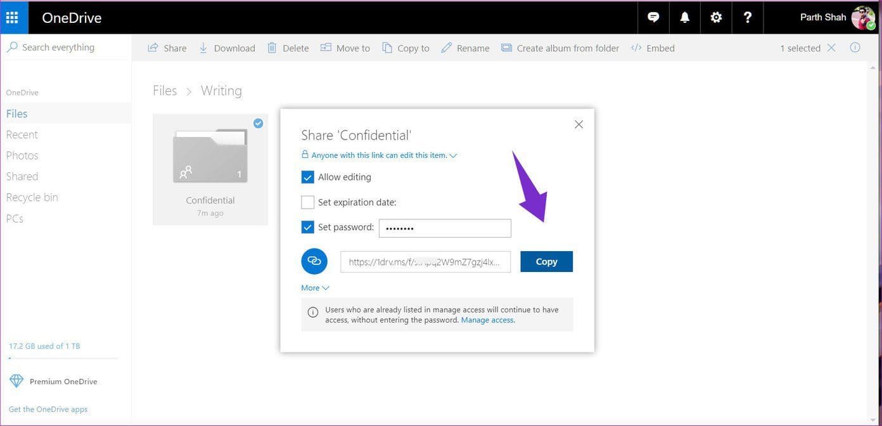This screenshot has width=882, height=426.
Task: Open the settings gear icon
Action: (x=716, y=17)
